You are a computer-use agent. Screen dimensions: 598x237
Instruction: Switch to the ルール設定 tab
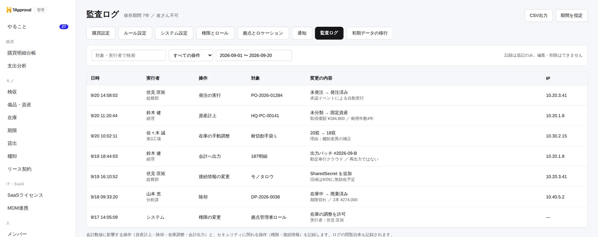135,33
